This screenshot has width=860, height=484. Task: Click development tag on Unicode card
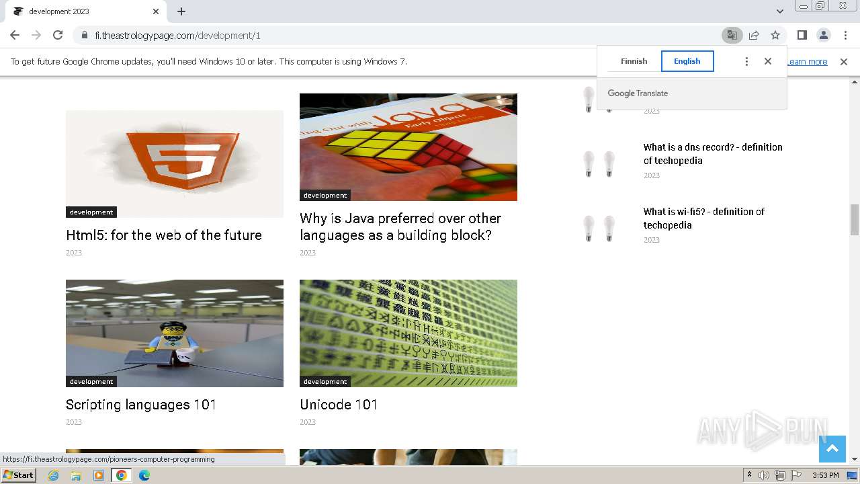click(x=325, y=382)
